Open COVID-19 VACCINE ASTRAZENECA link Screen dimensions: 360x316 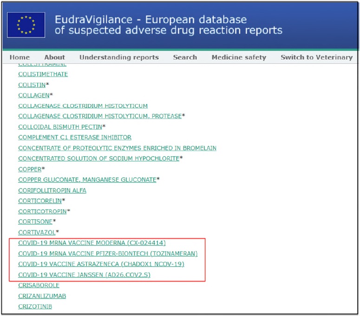click(x=101, y=264)
